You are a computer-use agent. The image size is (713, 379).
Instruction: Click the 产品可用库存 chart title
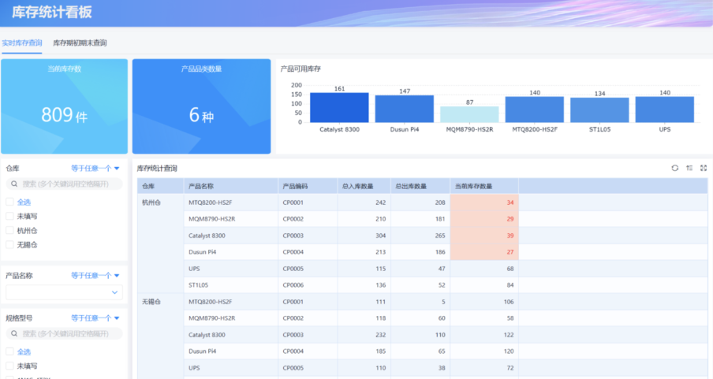pos(301,69)
